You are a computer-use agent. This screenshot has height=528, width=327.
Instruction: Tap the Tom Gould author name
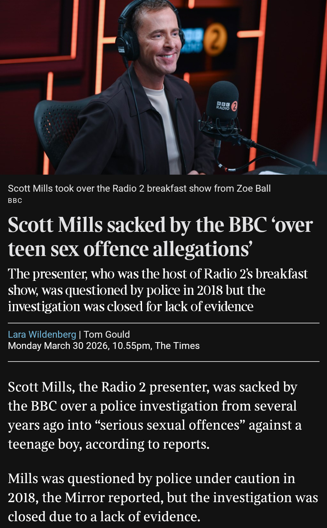pos(107,334)
